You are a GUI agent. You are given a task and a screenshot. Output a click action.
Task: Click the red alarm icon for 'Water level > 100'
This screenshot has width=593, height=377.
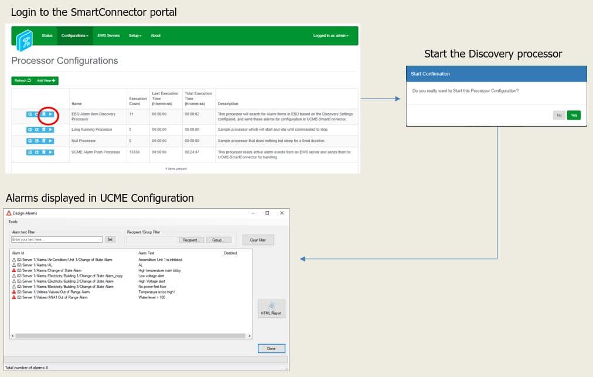point(14,297)
